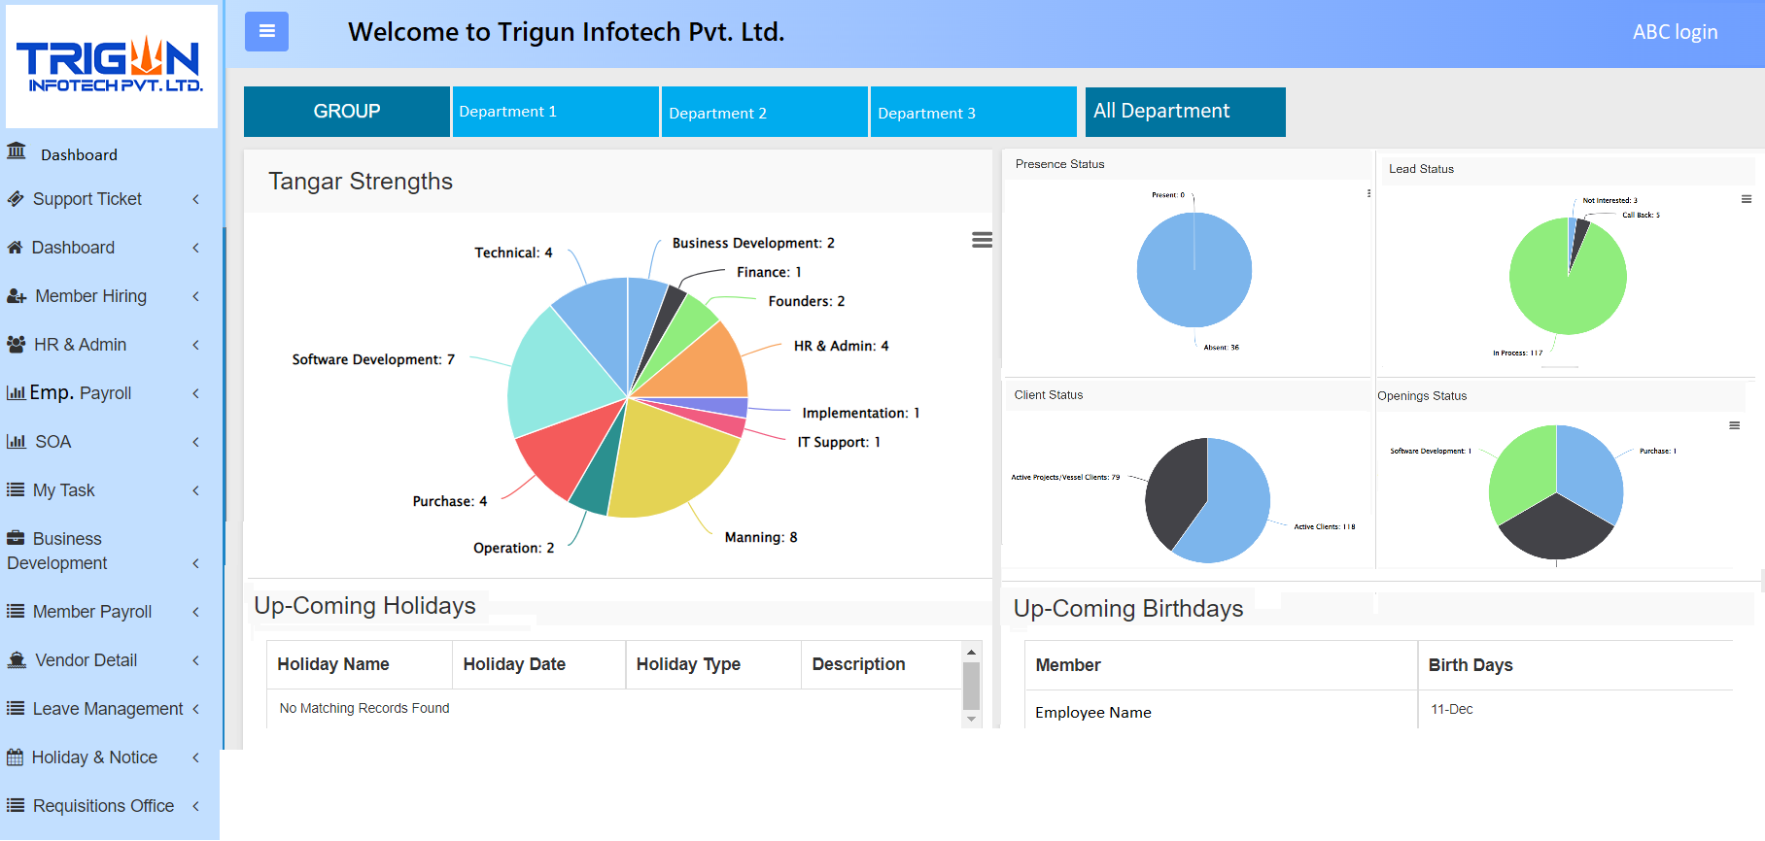Open the All Department tab
The image size is (1765, 841).
point(1186,112)
